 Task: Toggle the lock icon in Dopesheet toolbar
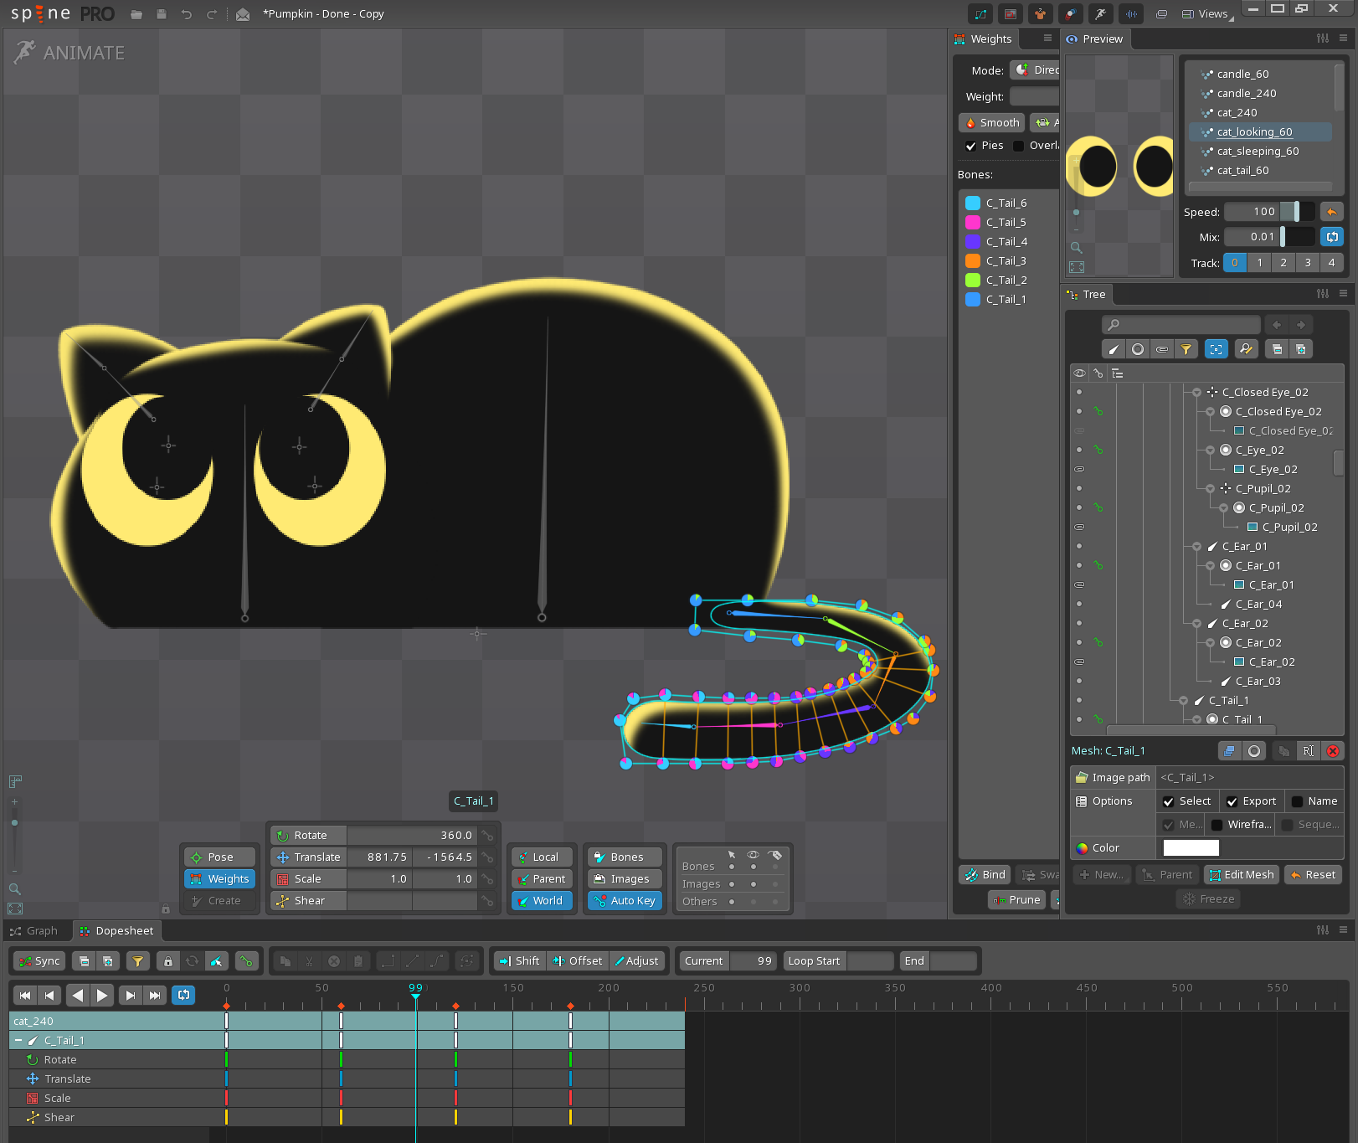point(168,961)
